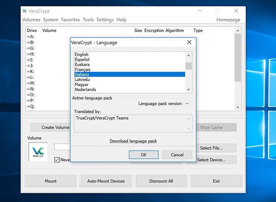Click the VeraCrypt title bar app icon
Image resolution: width=276 pixels, height=202 pixels.
coord(26,10)
